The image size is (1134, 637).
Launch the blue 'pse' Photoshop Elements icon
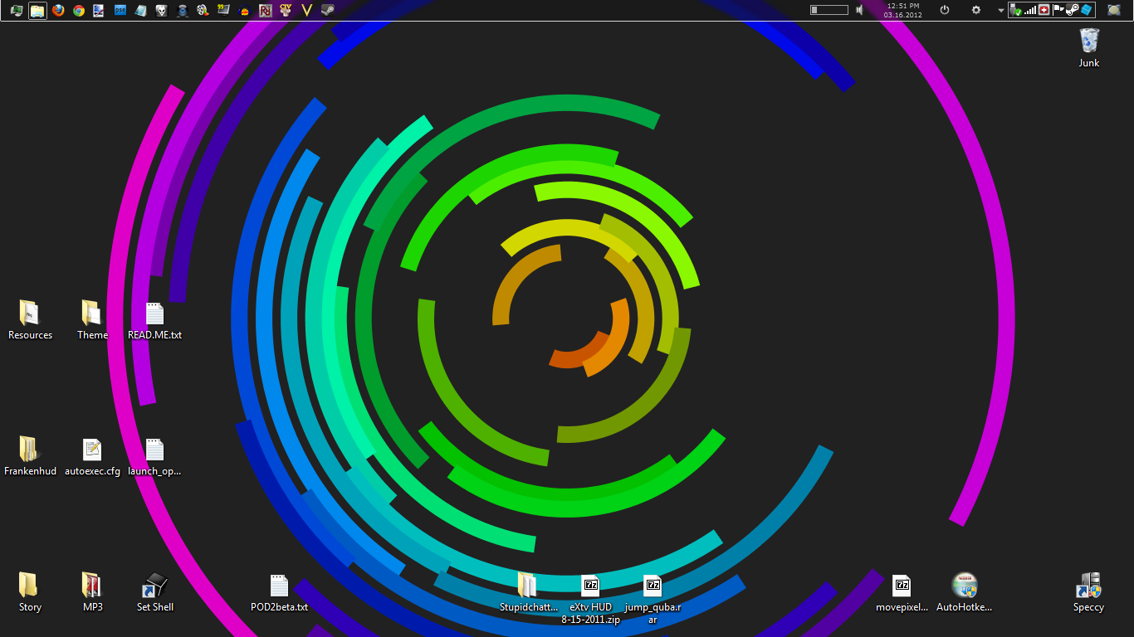(120, 11)
